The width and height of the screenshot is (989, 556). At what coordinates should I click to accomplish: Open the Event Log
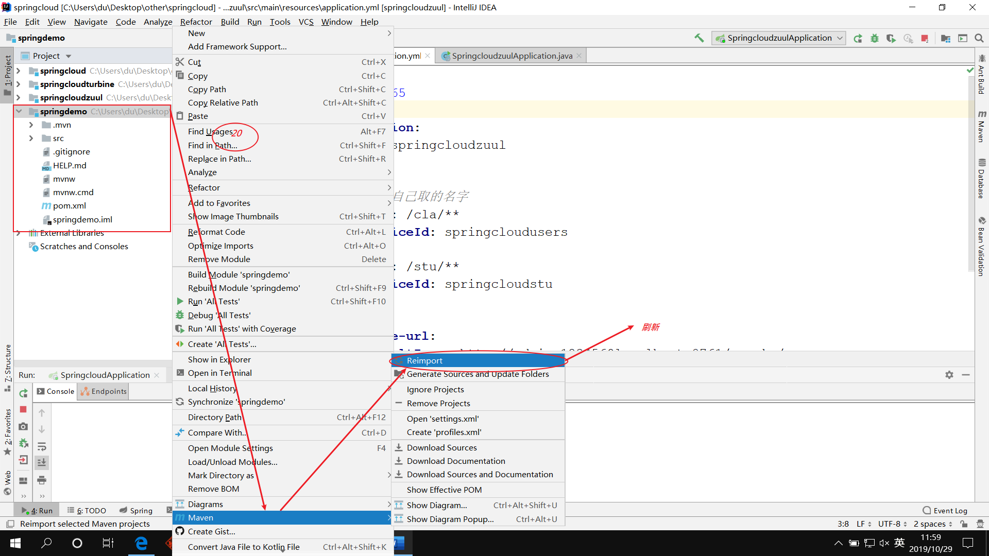coord(945,511)
